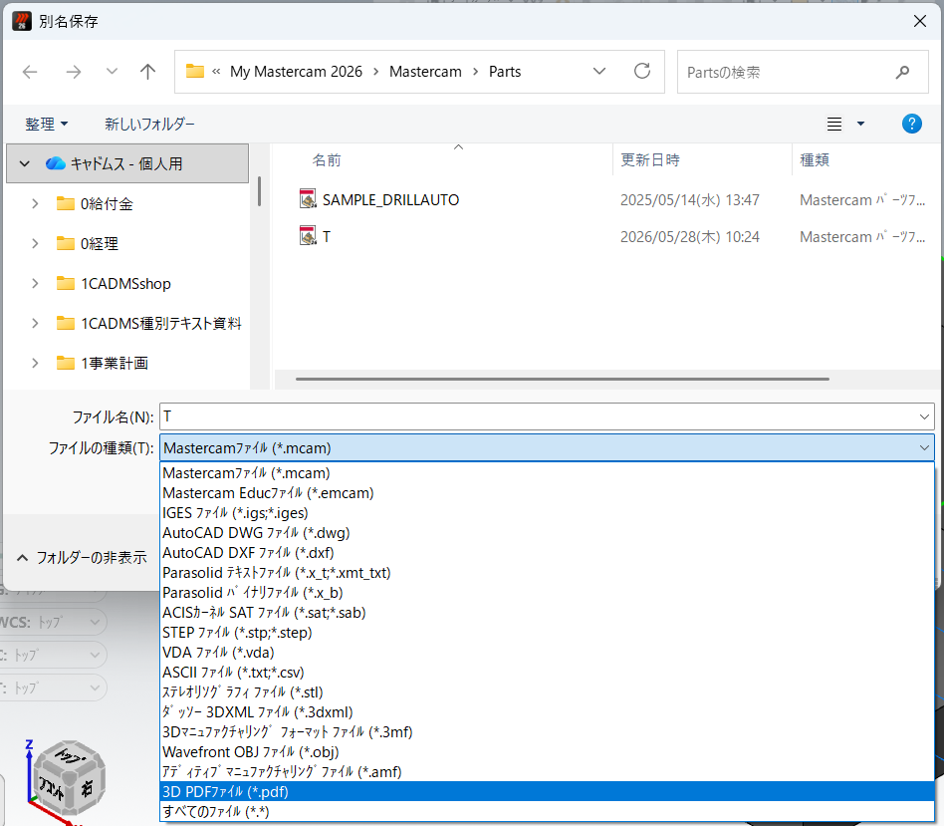This screenshot has width=944, height=826.
Task: Choose 3D PDFファイル (*.pdf)
Action: click(x=547, y=791)
